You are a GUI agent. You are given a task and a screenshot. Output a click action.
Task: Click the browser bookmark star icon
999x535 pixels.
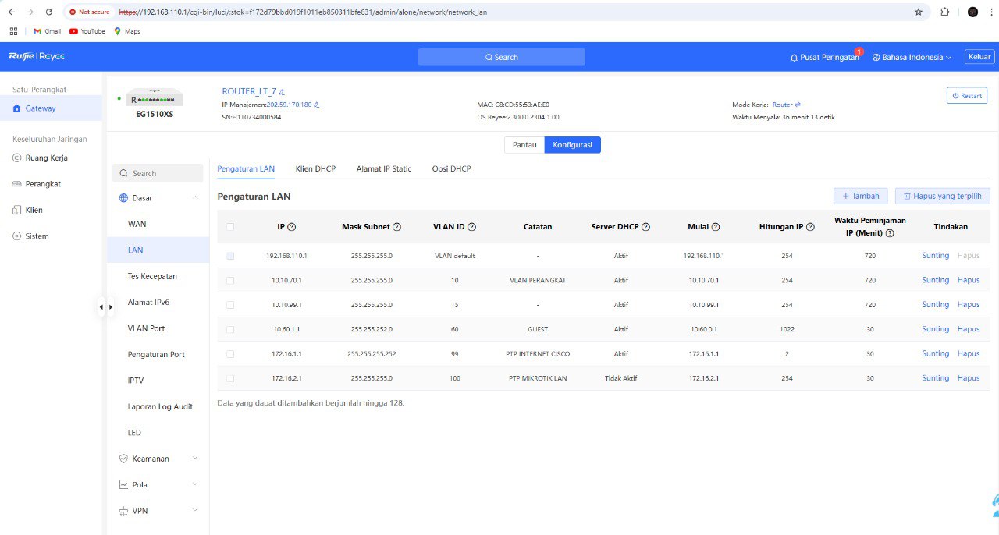[x=919, y=12]
